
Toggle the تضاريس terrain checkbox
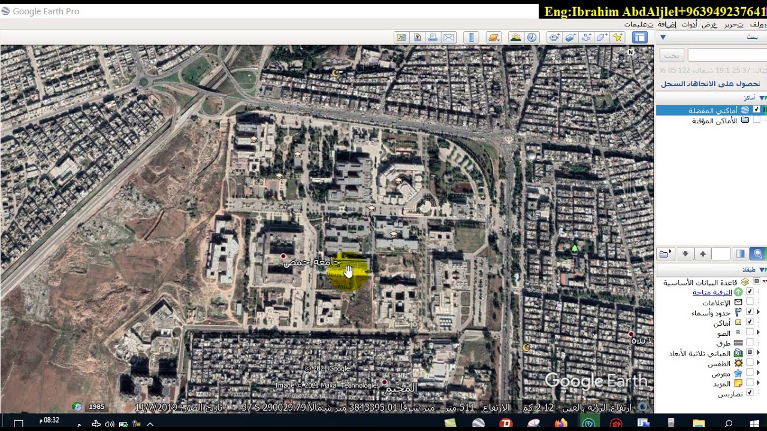749,393
